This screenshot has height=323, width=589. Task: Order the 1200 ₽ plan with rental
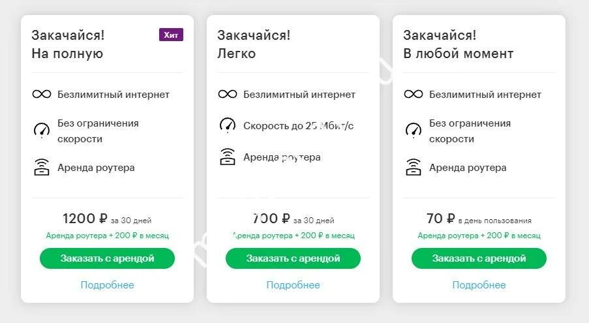coord(108,258)
